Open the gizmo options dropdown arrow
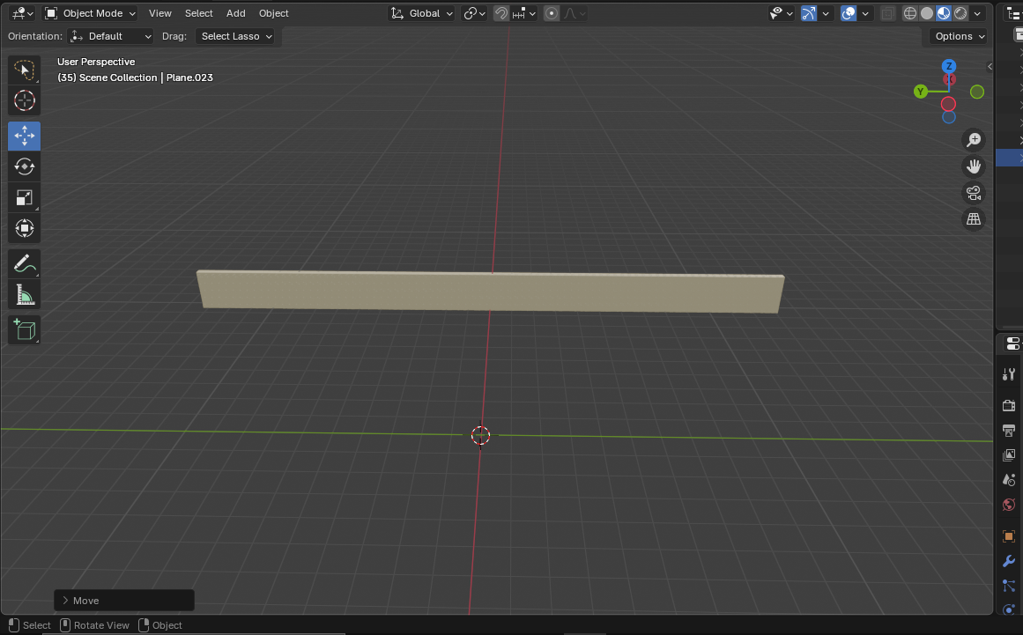Screen dimensions: 1023x635 [x=826, y=13]
